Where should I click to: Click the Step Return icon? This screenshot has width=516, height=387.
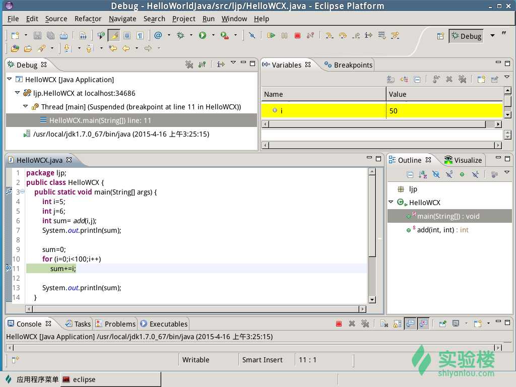[x=356, y=36]
